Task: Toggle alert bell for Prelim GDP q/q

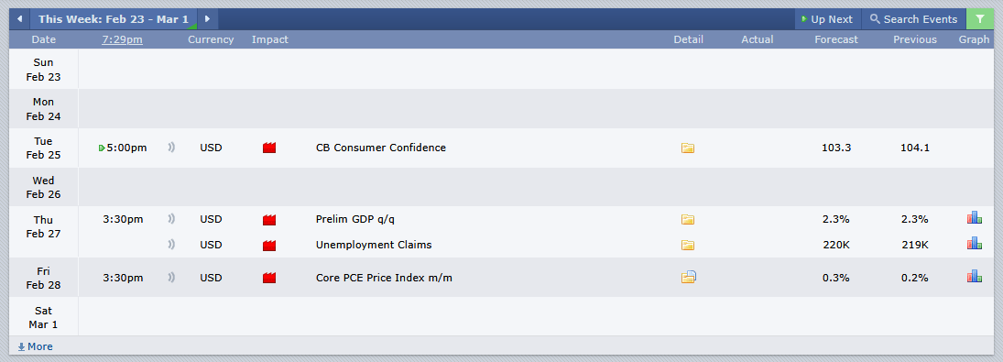Action: click(170, 219)
